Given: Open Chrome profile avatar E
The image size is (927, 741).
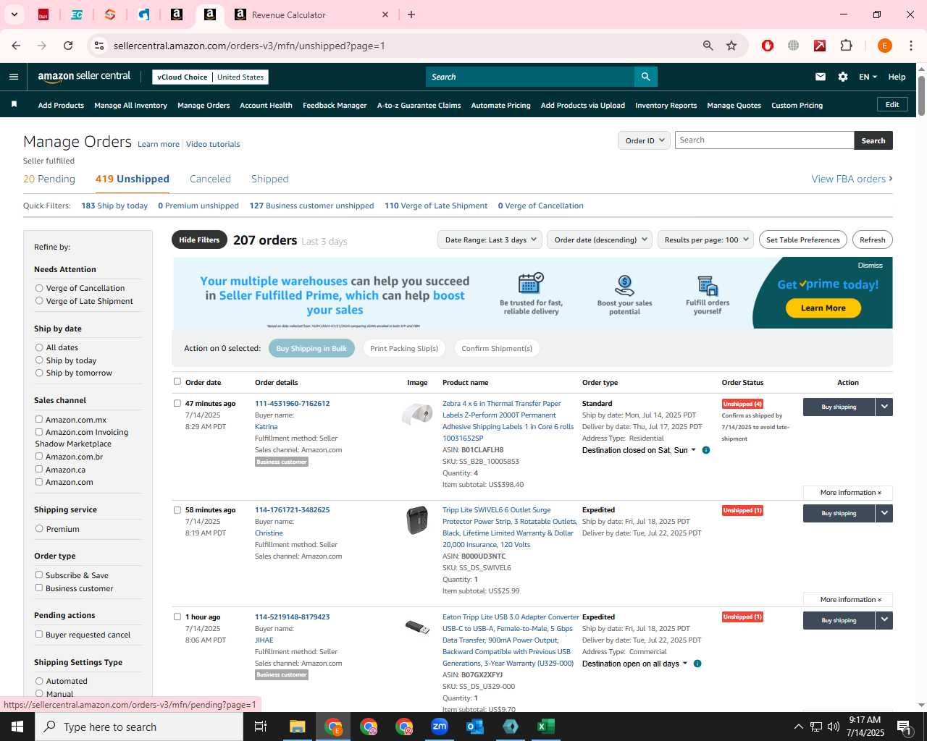Looking at the screenshot, I should 884,46.
